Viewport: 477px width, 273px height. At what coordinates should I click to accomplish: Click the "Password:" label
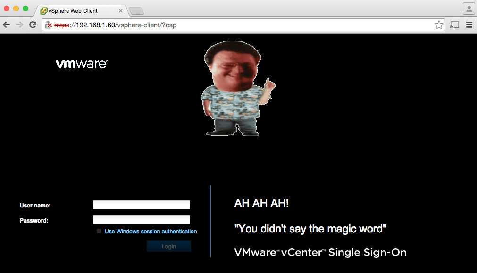coord(34,220)
